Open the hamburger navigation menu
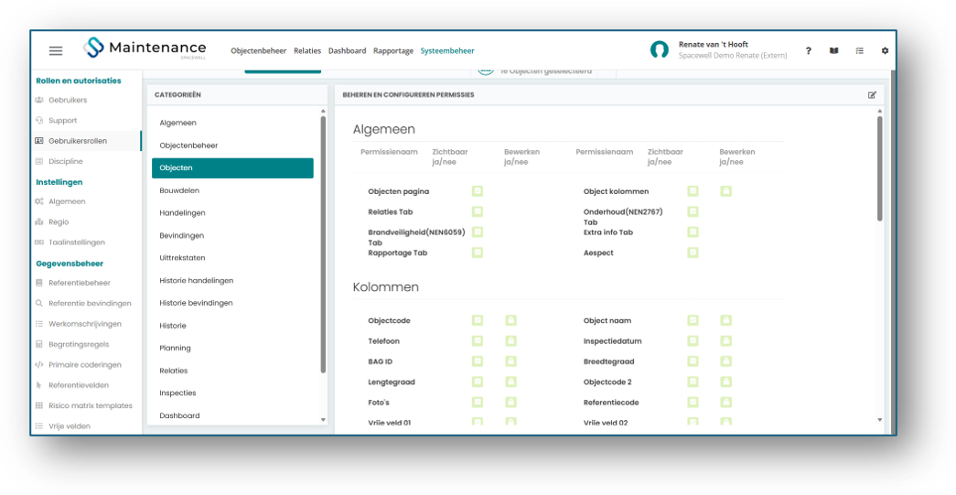The image size is (956, 495). [x=56, y=51]
